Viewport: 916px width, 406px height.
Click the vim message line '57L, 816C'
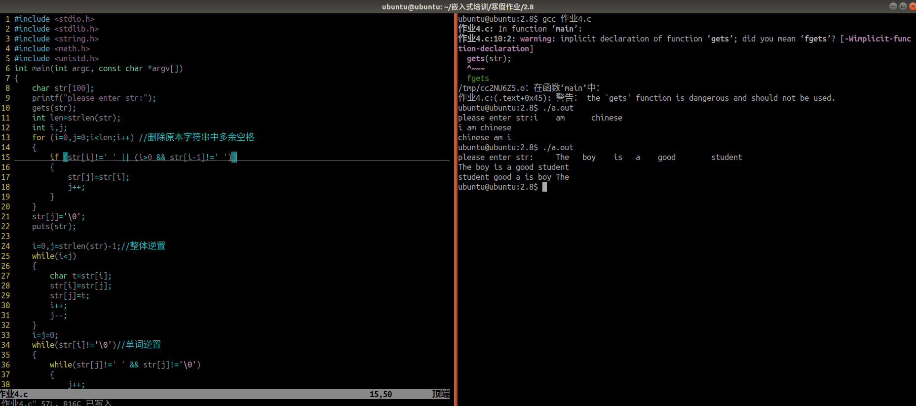pyautogui.click(x=56, y=403)
